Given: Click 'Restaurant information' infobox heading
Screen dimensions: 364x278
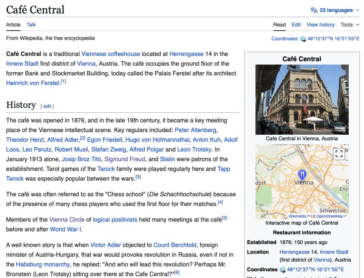Looking at the screenshot, I should click(302, 232).
